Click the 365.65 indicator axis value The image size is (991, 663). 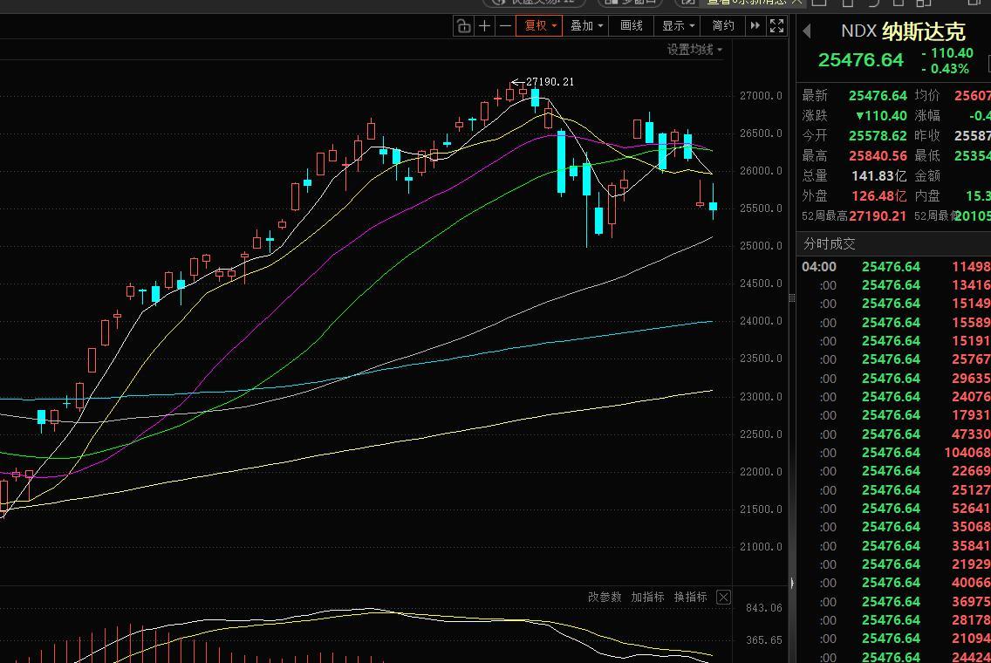pyautogui.click(x=764, y=640)
